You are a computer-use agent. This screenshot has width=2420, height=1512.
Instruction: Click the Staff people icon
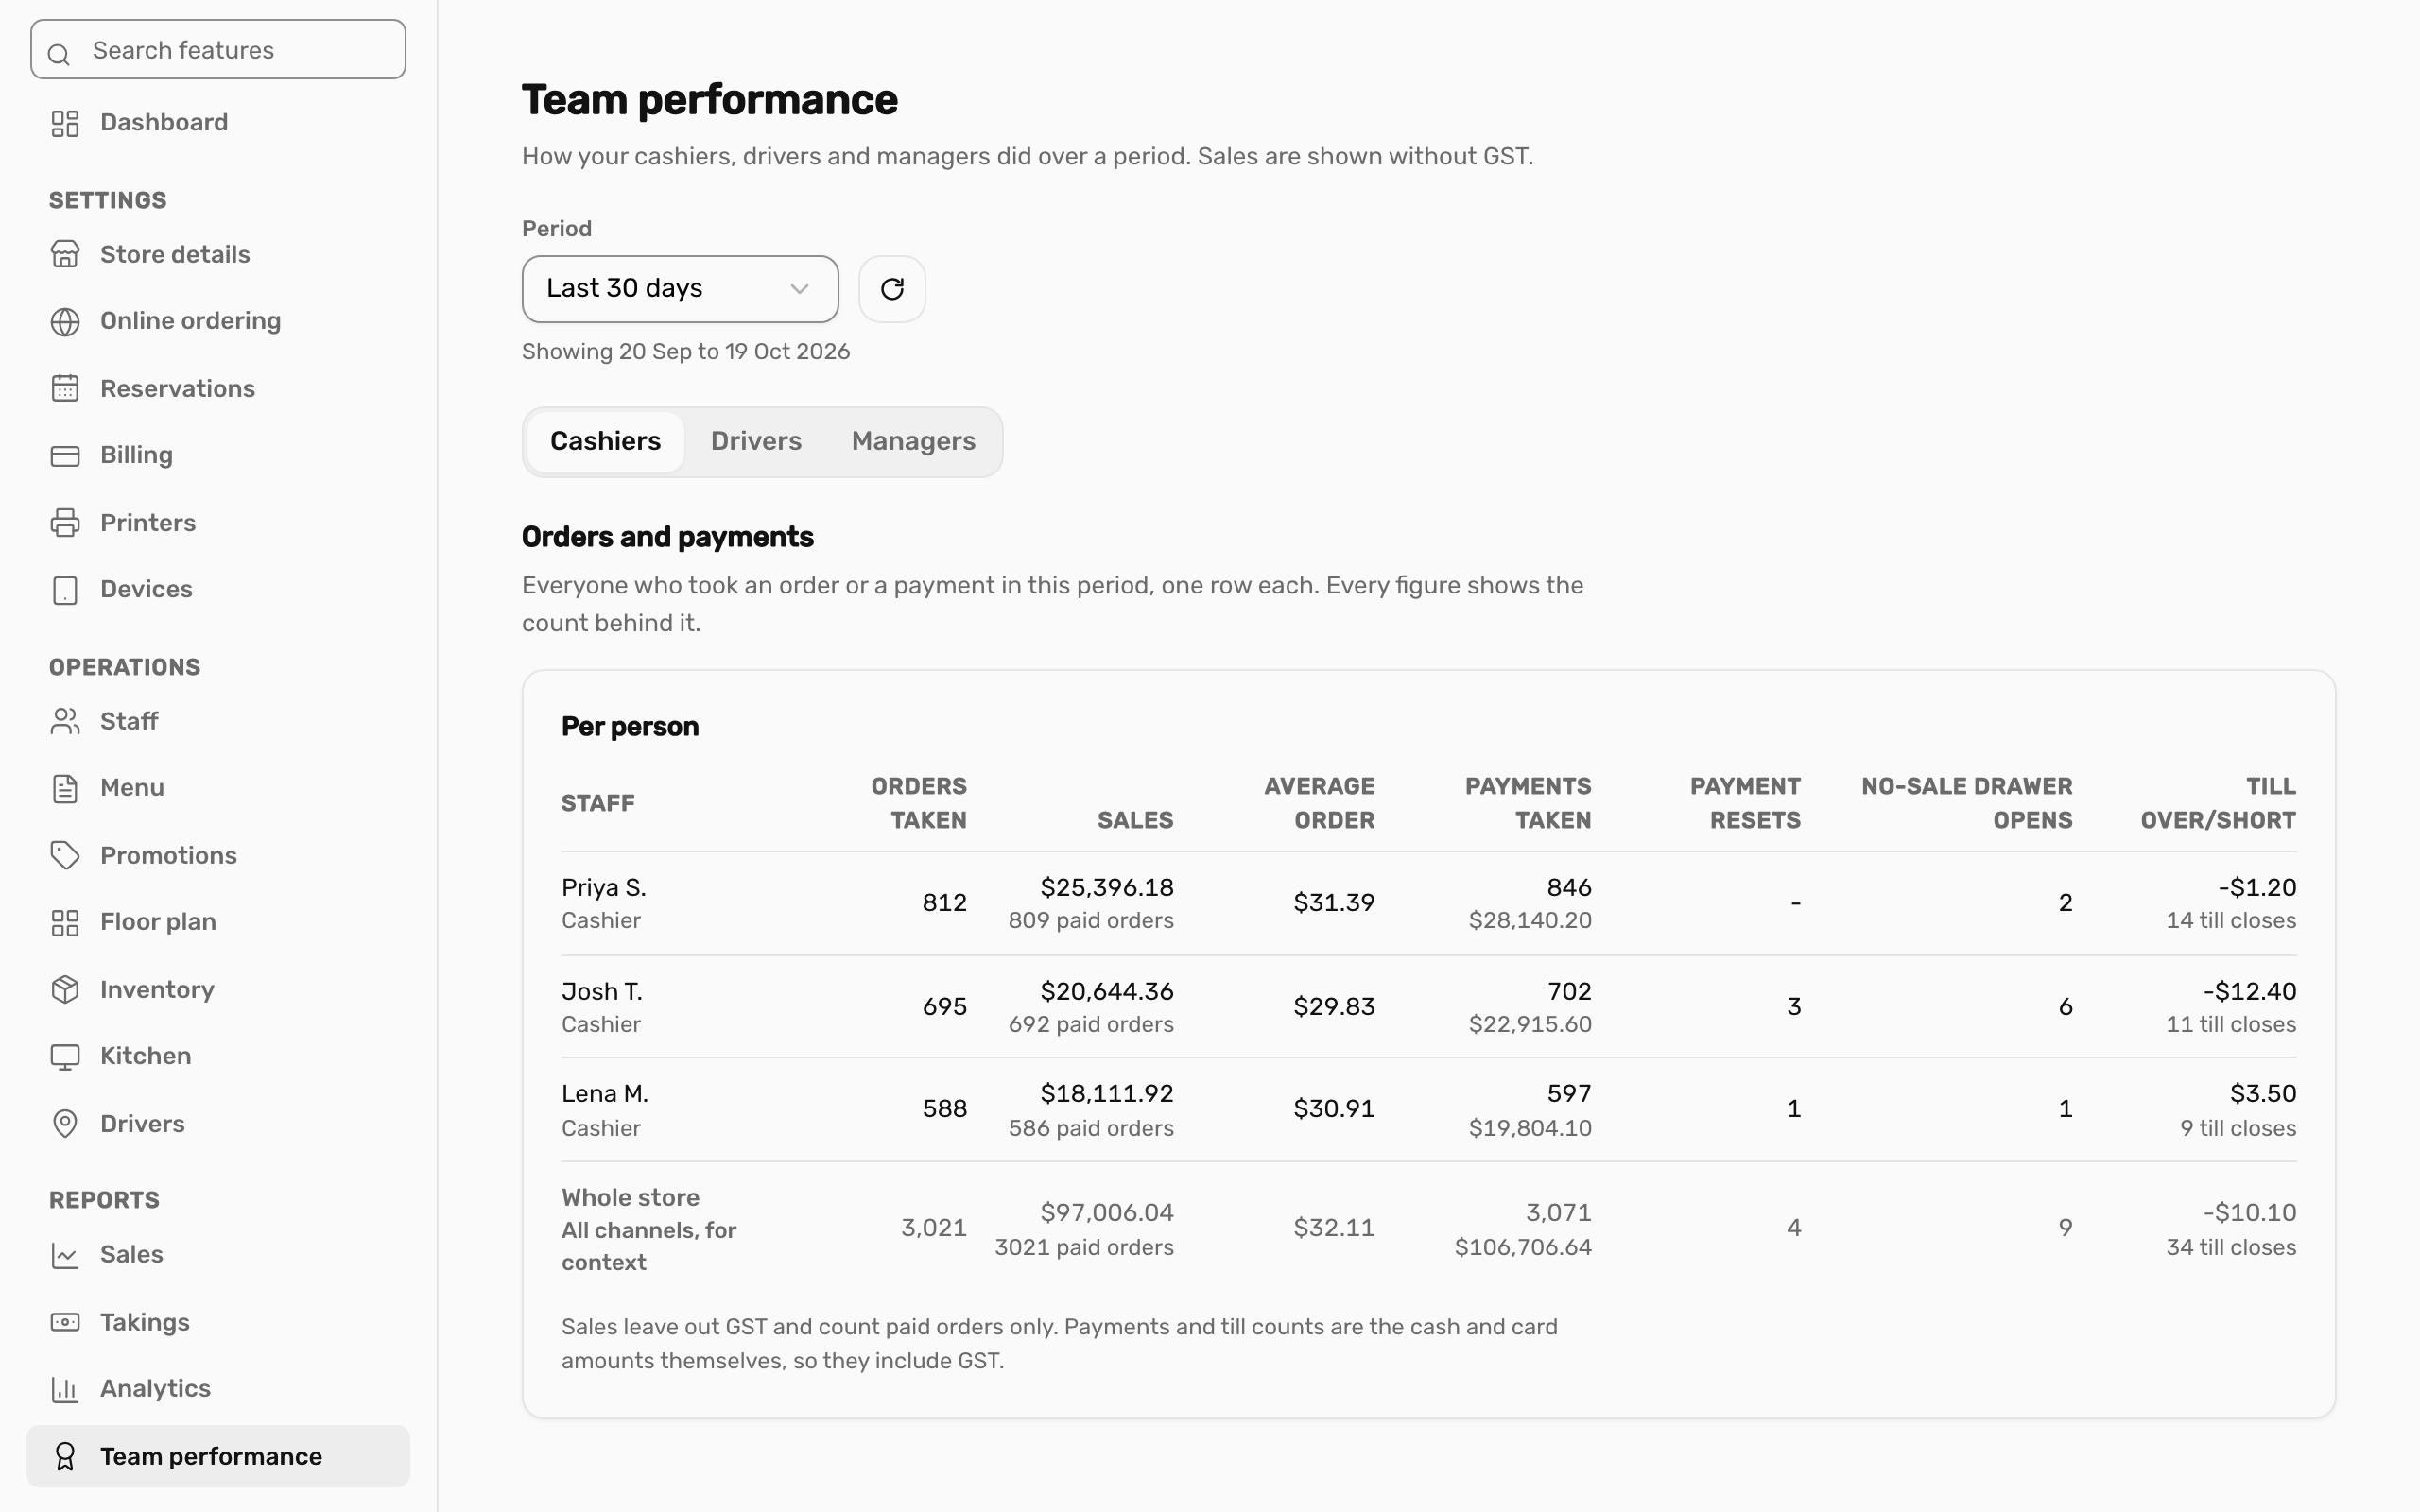tap(65, 721)
